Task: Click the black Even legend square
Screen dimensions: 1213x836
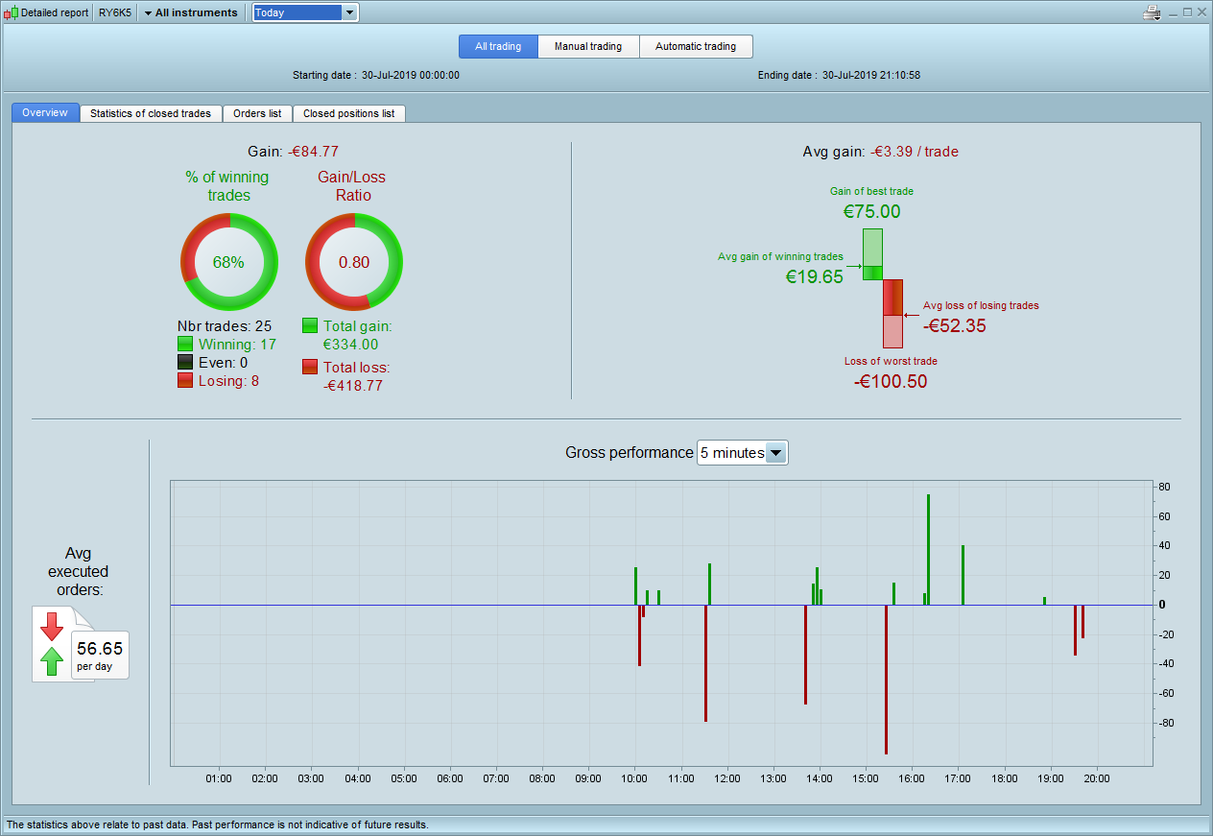Action: [185, 363]
